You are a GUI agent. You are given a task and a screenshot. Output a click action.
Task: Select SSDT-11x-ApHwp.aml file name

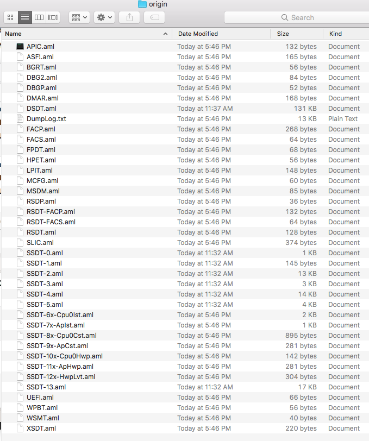click(60, 367)
